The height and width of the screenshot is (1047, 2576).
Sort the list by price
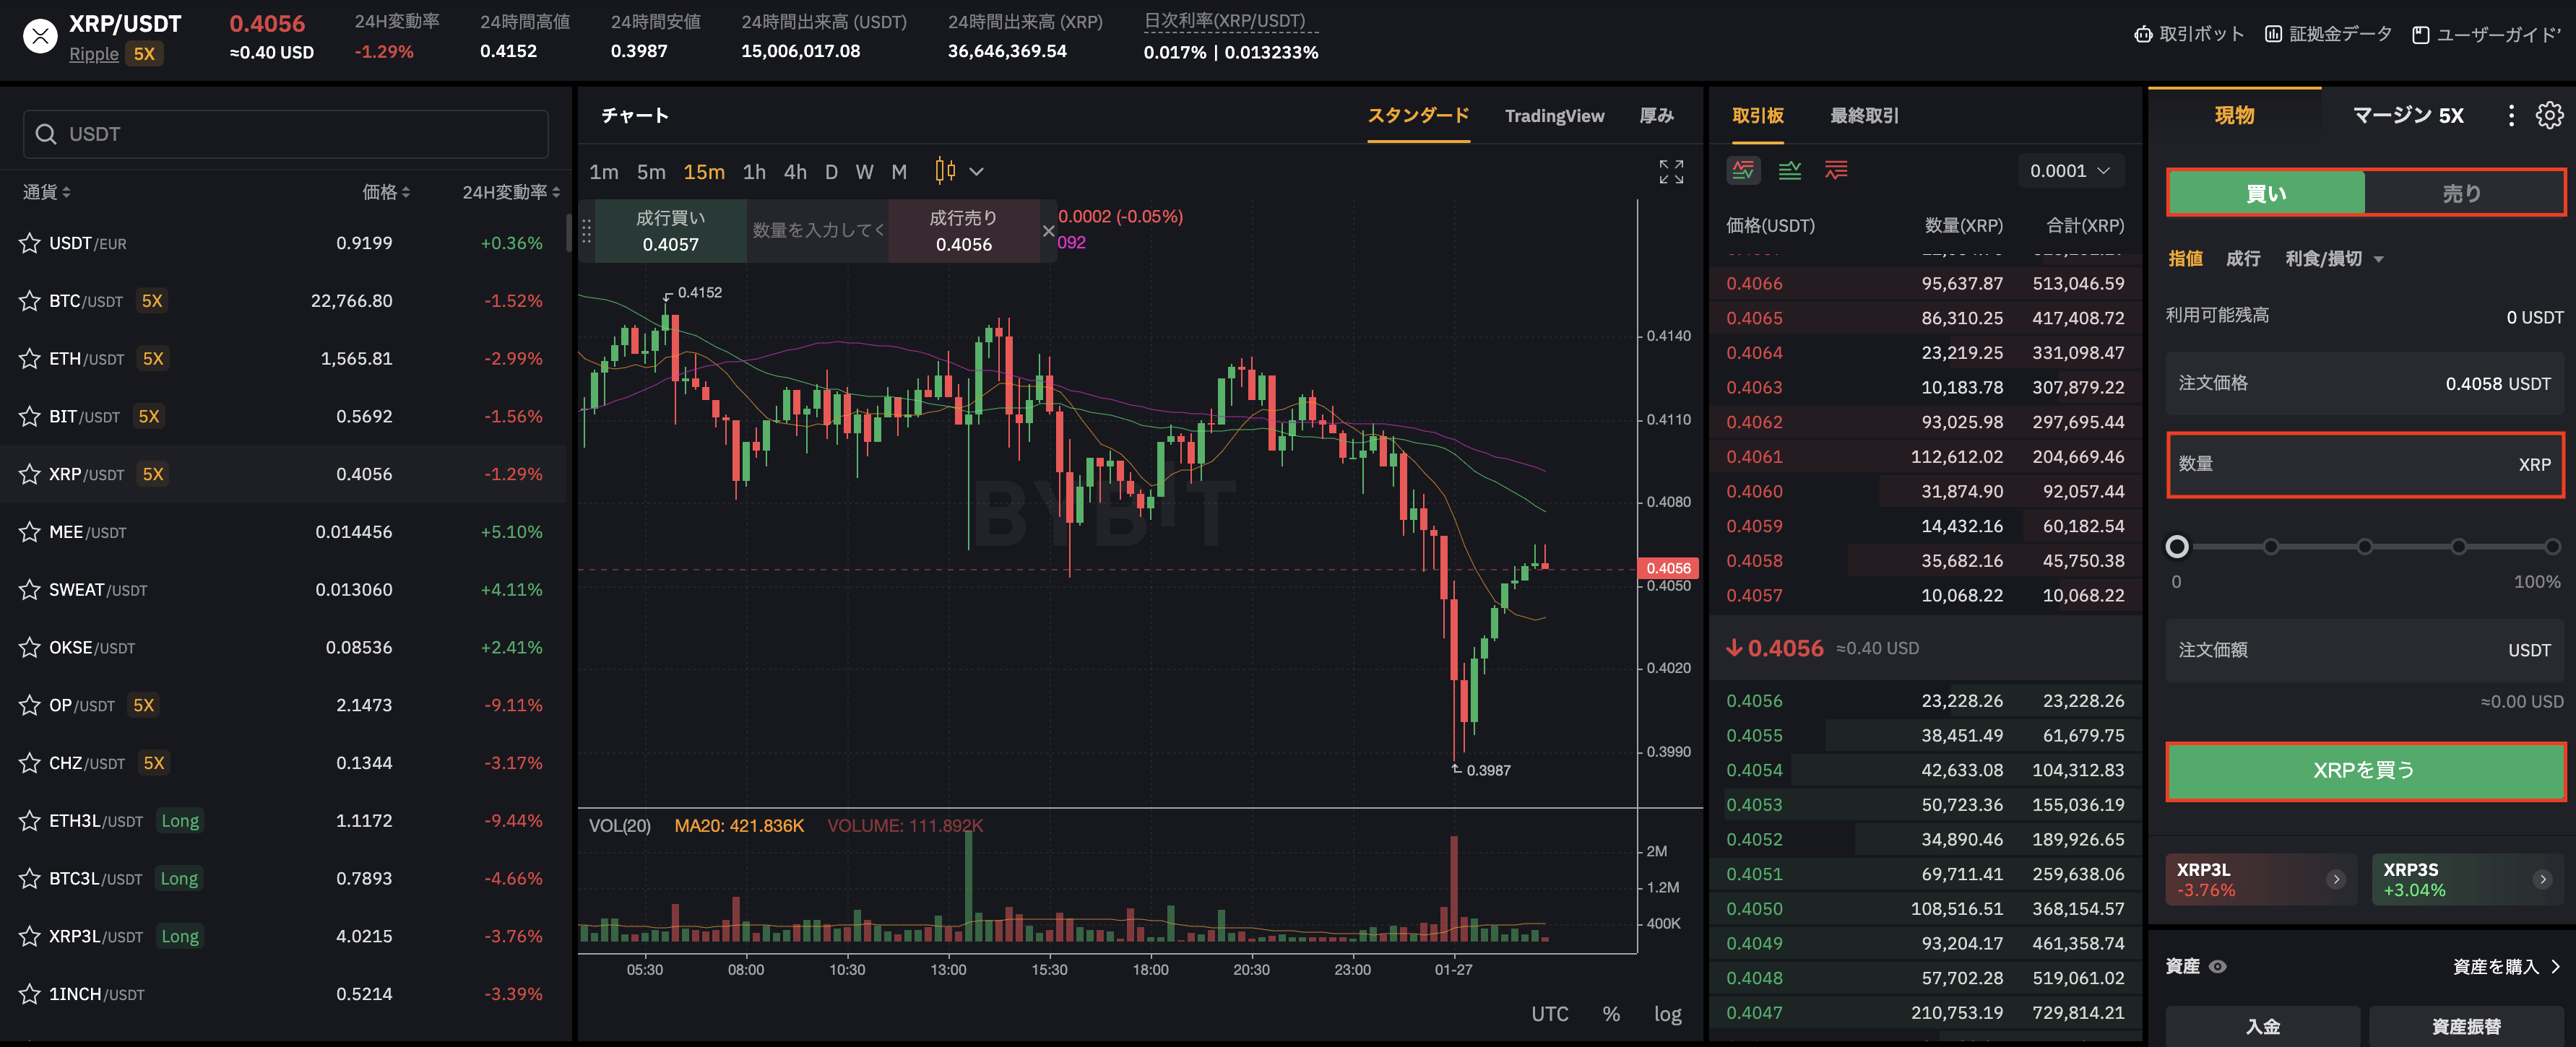(386, 192)
